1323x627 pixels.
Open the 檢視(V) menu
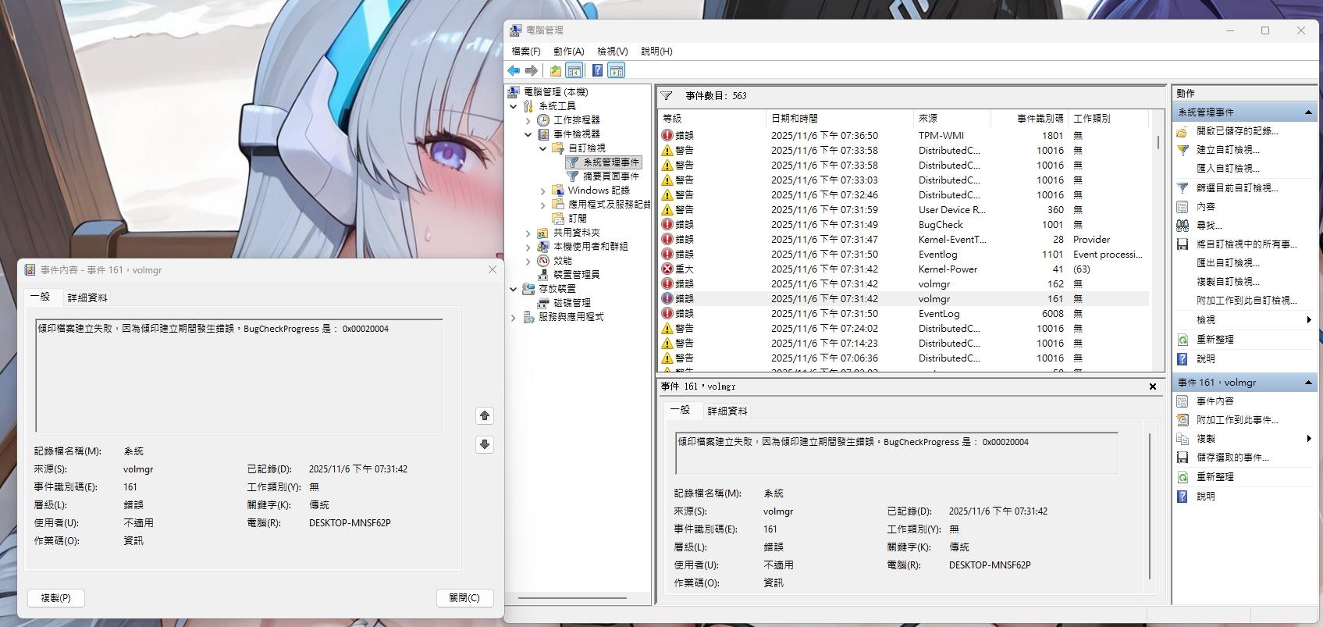click(613, 51)
